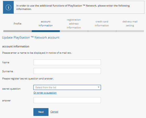Click the Name input field
The image size is (146, 118).
click(x=67, y=62)
